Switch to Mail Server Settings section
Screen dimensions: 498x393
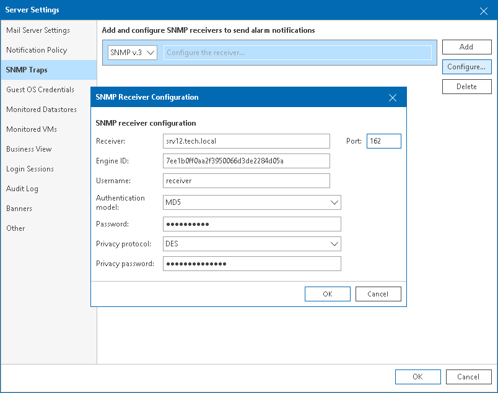click(38, 30)
